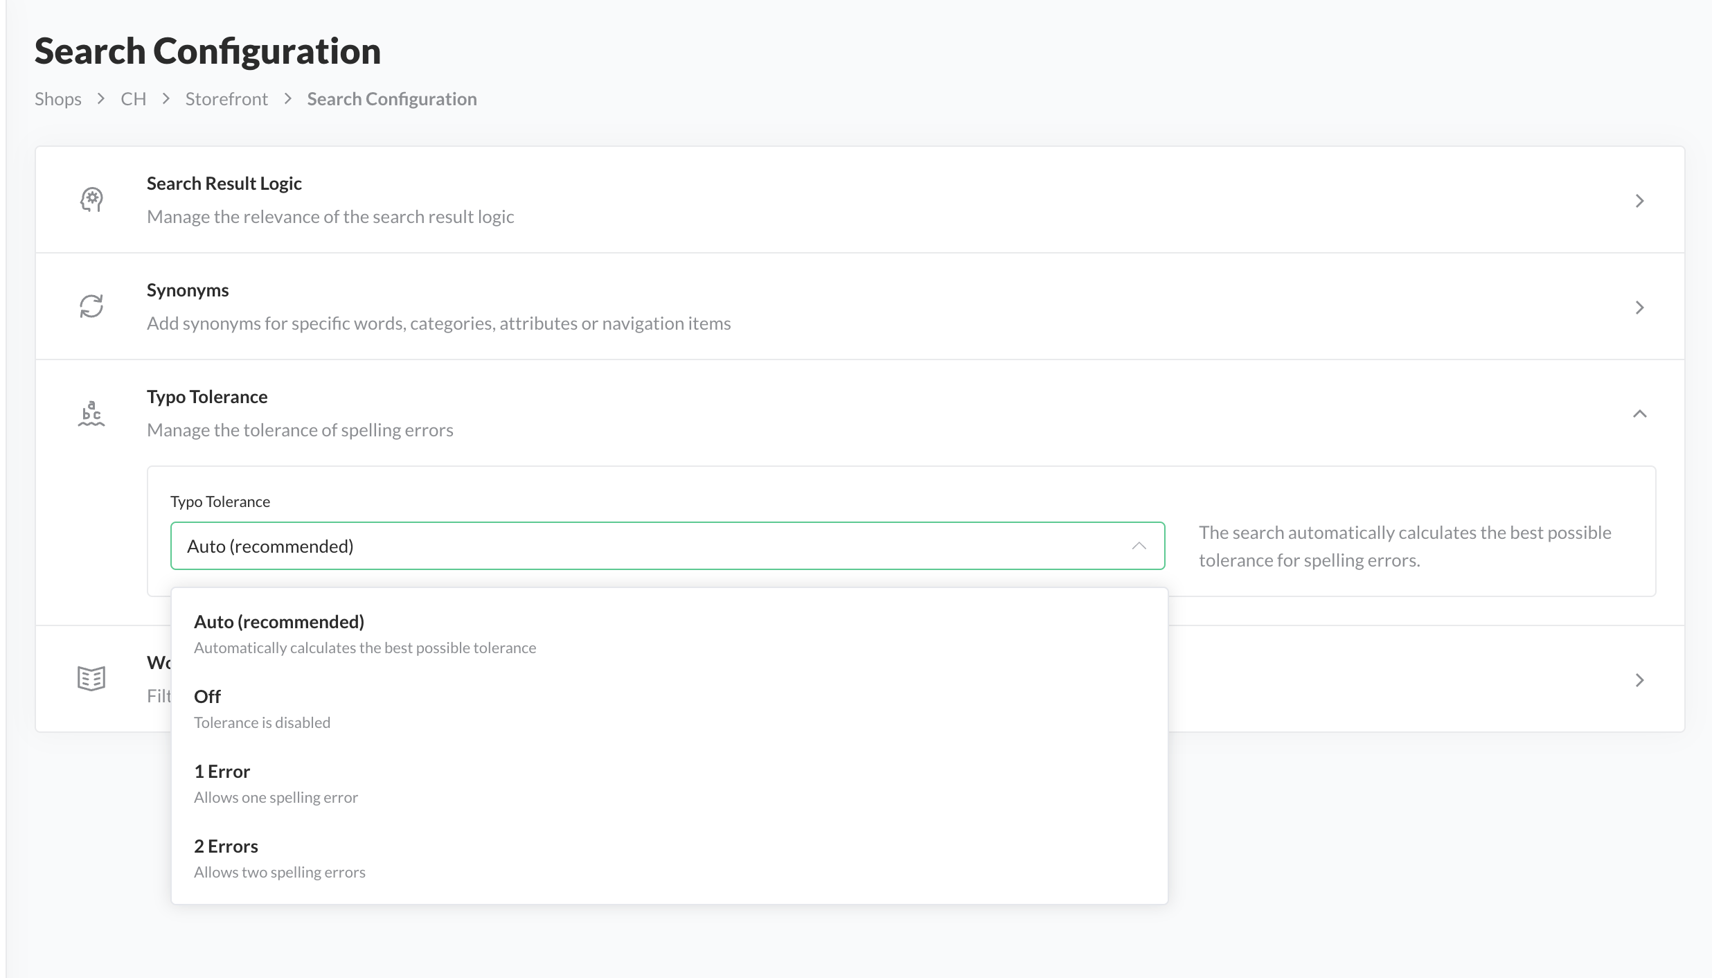The image size is (1712, 978).
Task: Click the Search Result Logic title
Action: pos(224,184)
